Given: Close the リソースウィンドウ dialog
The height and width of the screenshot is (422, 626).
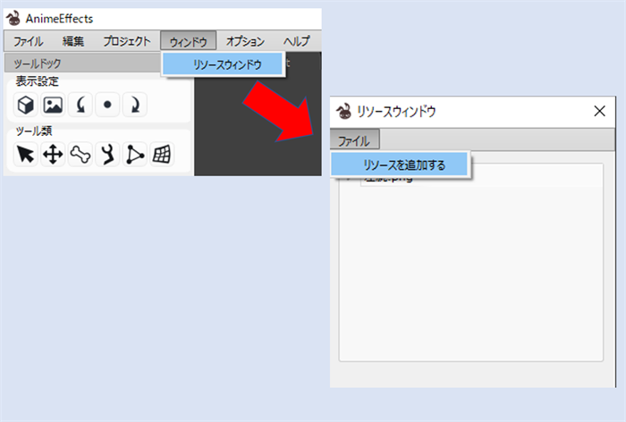Looking at the screenshot, I should [x=600, y=111].
